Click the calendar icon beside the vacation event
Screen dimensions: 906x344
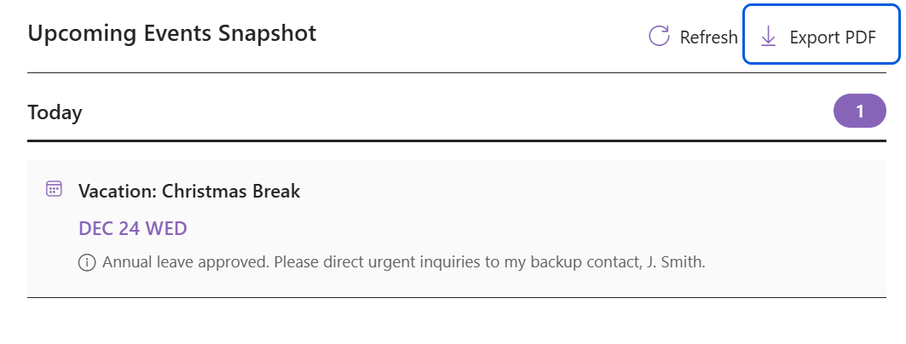click(54, 189)
